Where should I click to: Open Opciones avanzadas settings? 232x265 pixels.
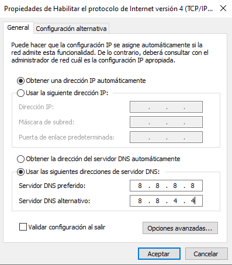click(180, 228)
